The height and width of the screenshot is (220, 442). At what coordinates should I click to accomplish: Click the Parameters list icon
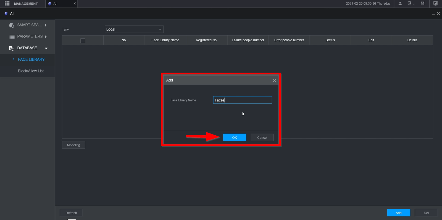point(12,37)
